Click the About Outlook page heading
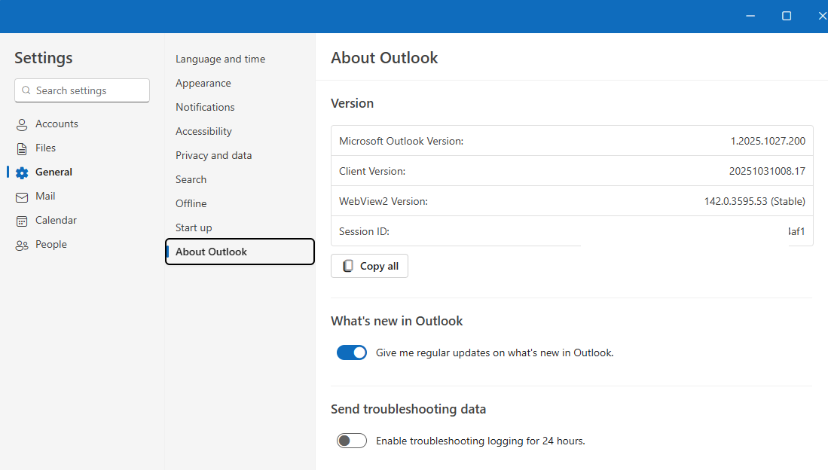Image resolution: width=828 pixels, height=470 pixels. tap(384, 57)
